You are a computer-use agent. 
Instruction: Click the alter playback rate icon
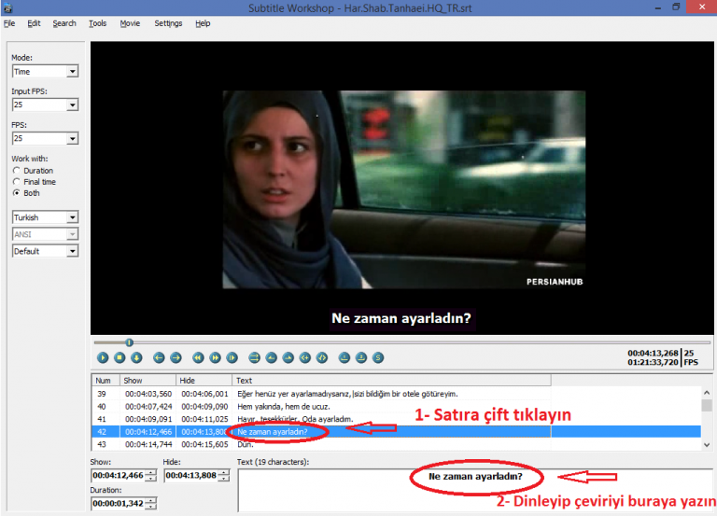click(x=232, y=358)
